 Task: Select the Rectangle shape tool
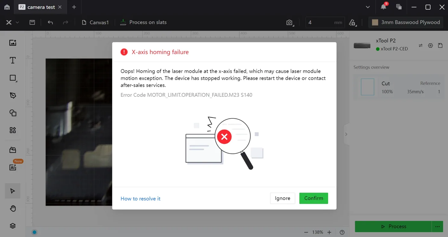click(13, 78)
